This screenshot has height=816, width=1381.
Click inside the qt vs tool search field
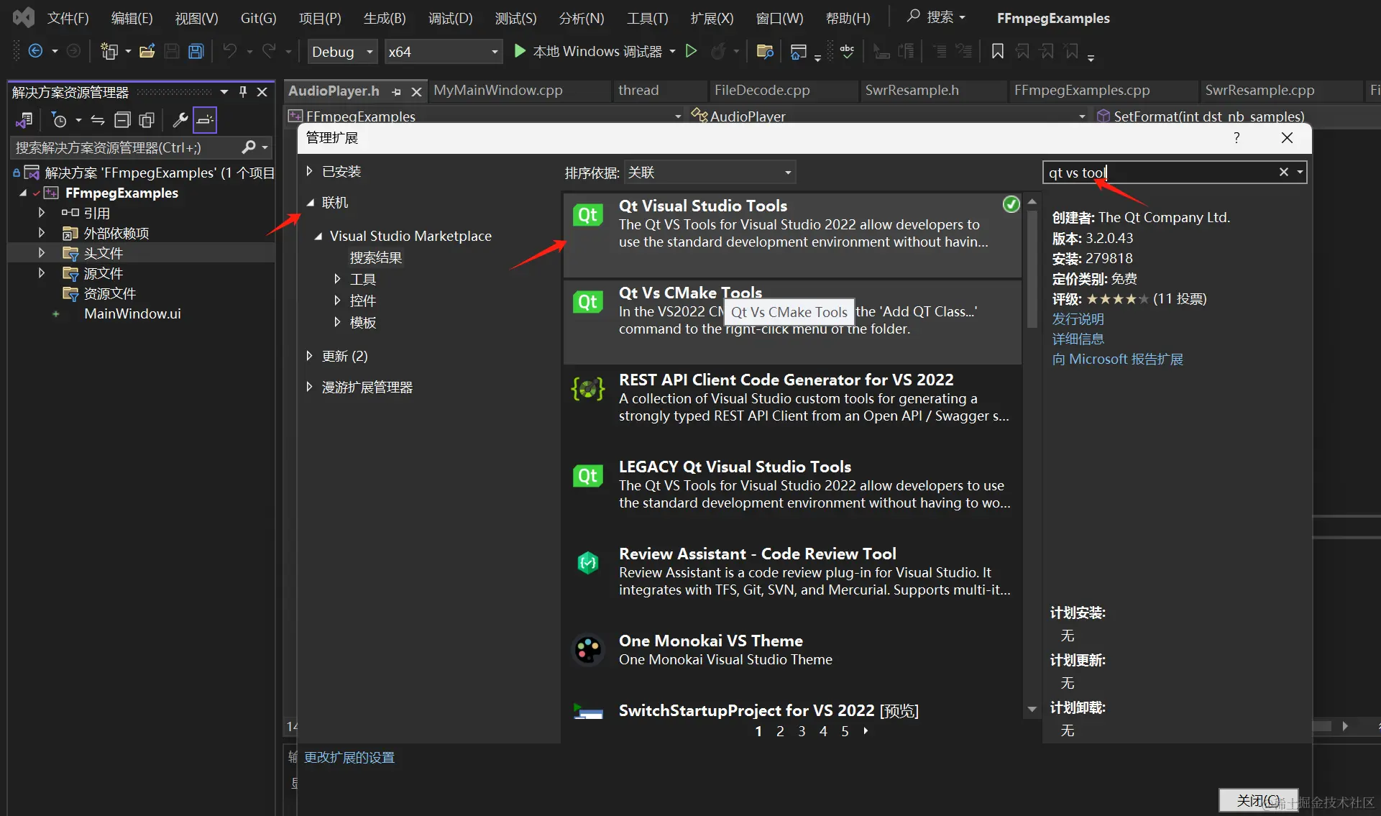1159,172
